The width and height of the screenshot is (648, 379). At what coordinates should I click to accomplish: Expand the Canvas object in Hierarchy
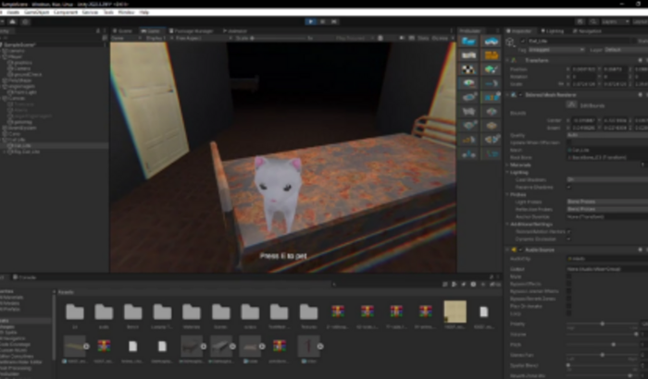pos(6,98)
